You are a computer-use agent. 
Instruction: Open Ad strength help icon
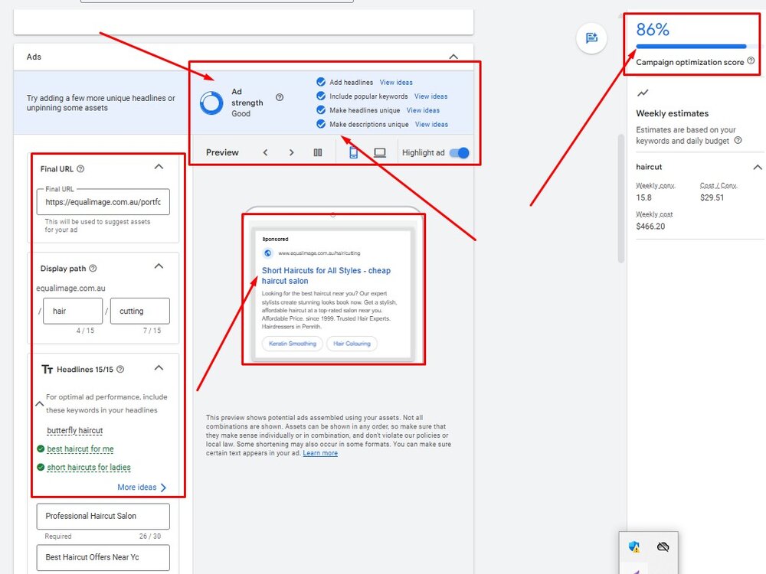pos(280,97)
